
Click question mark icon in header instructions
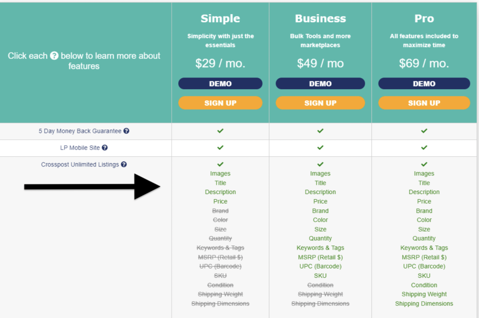coord(54,56)
